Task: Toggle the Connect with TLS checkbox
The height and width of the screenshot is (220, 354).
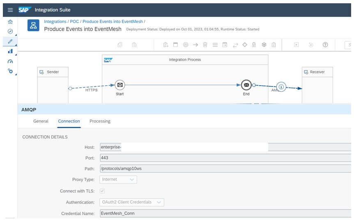Action: coord(102,191)
